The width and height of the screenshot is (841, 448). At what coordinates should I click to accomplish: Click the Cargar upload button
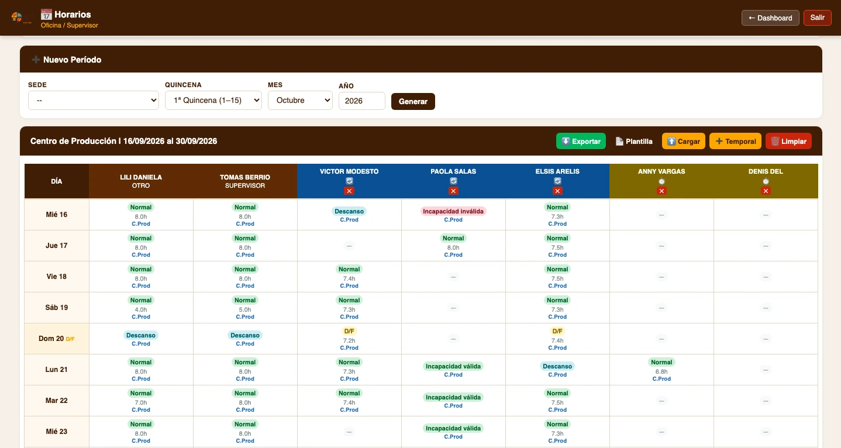click(684, 141)
